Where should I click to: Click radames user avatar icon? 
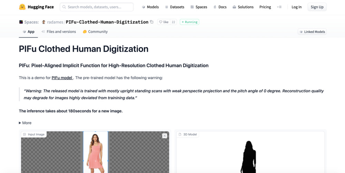(x=43, y=22)
